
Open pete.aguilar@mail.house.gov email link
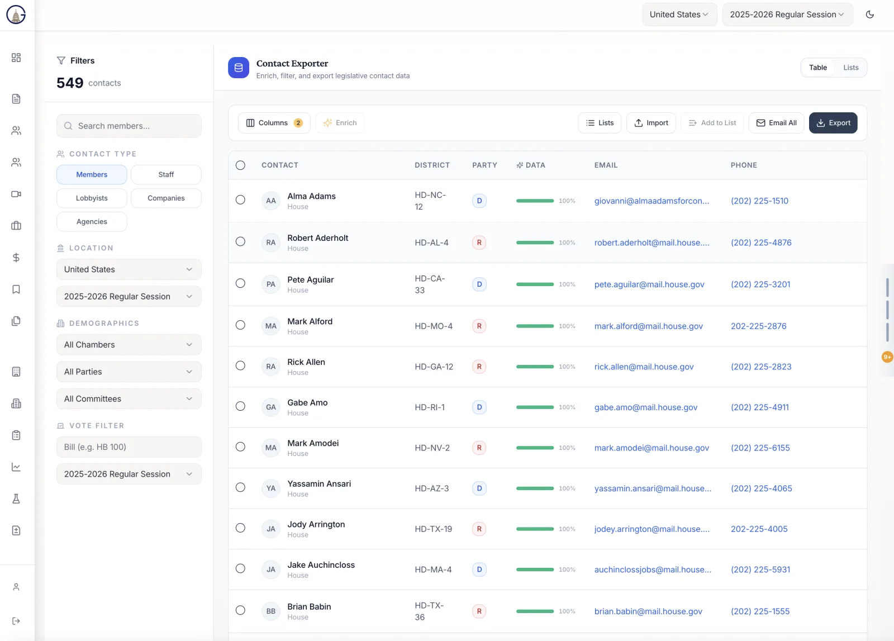649,284
